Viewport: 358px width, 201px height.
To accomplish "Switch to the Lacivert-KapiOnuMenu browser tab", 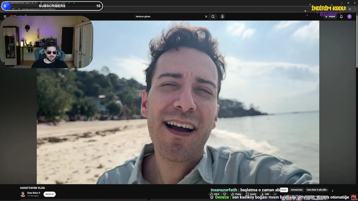I will tap(55, 3).
